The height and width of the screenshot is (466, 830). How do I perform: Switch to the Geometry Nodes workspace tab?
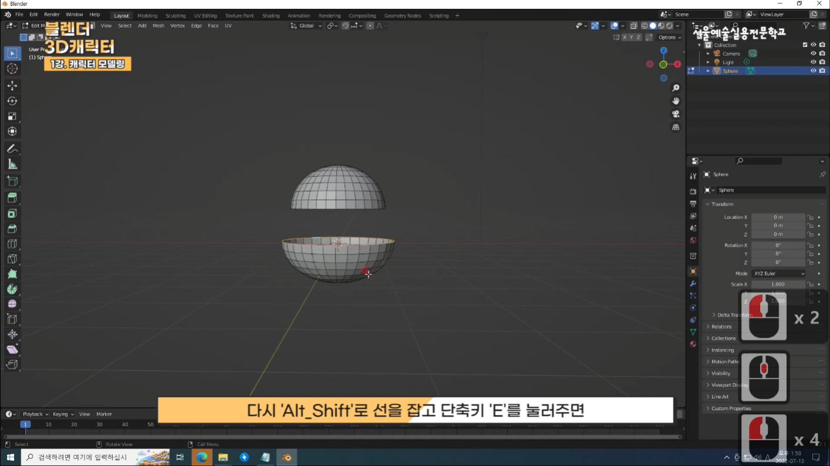point(402,16)
